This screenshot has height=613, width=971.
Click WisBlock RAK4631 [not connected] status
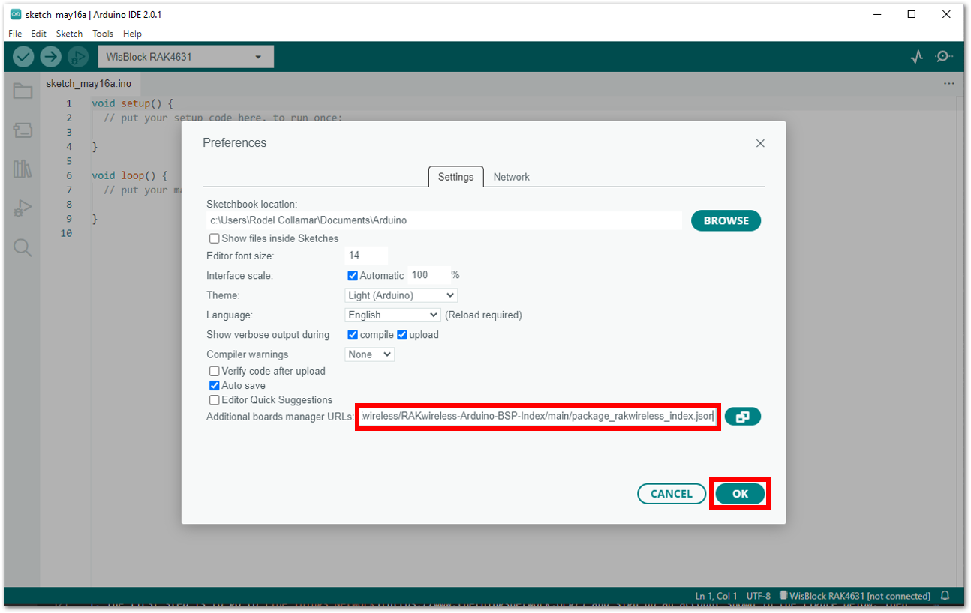[x=855, y=596]
